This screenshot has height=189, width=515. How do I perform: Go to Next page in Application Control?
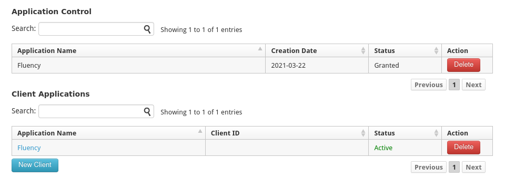(x=473, y=85)
